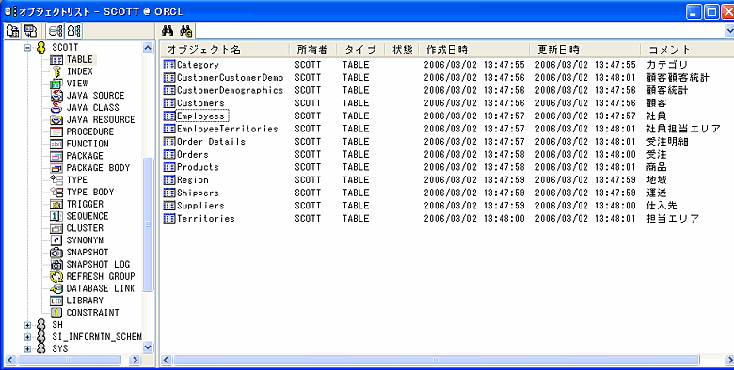
Task: Select the VIEW icon in tree
Action: pyautogui.click(x=56, y=84)
